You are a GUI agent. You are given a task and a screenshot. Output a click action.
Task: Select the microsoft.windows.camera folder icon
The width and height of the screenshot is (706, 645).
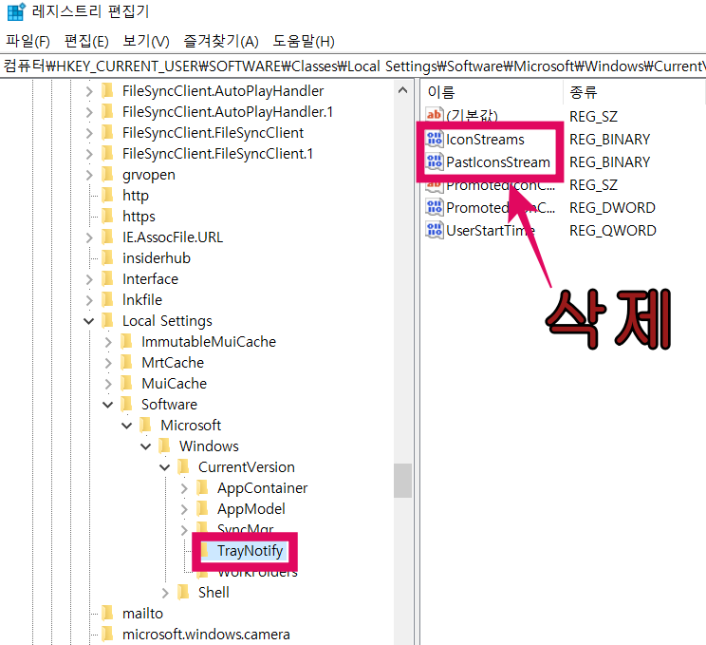pos(107,635)
